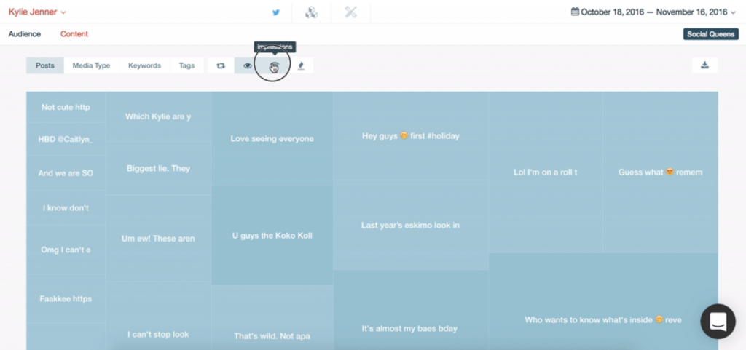Screen dimensions: 746x350
Task: Click the crossed tools icon
Action: (350, 12)
